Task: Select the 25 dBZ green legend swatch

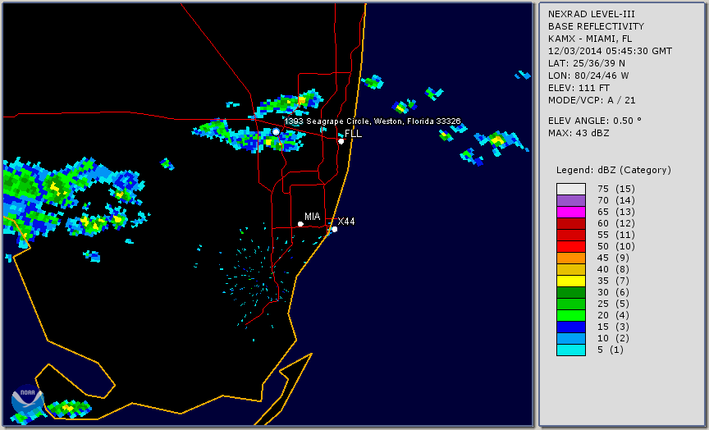Action: click(x=571, y=304)
